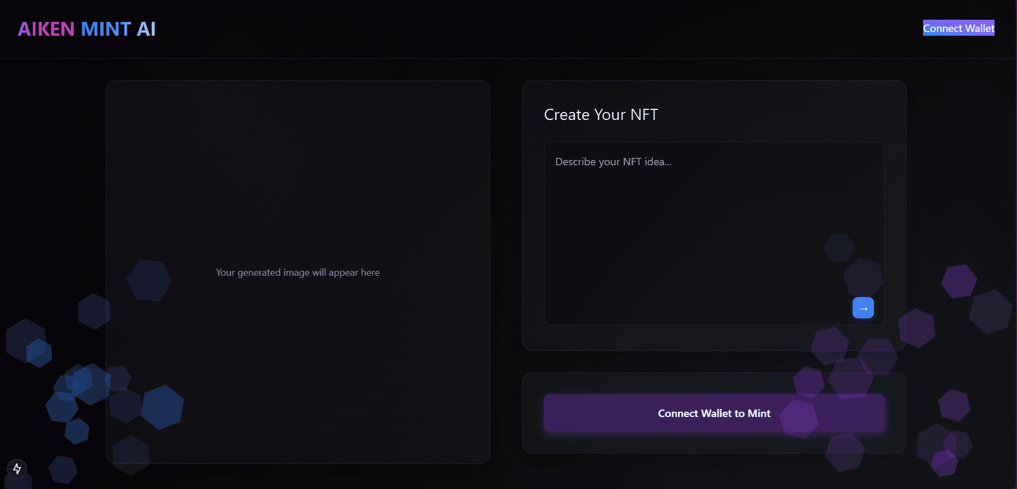Click the purple hexagon right of the NFT card
This screenshot has height=489, width=1017.
(959, 281)
